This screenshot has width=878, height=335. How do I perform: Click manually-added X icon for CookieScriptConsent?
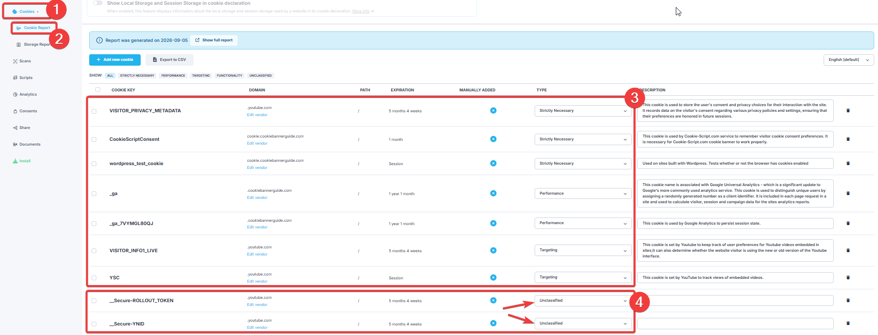[493, 139]
